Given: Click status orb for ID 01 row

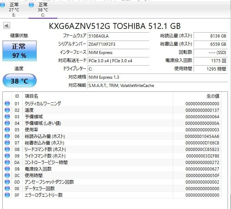Looking at the screenshot, I should point(7,103).
